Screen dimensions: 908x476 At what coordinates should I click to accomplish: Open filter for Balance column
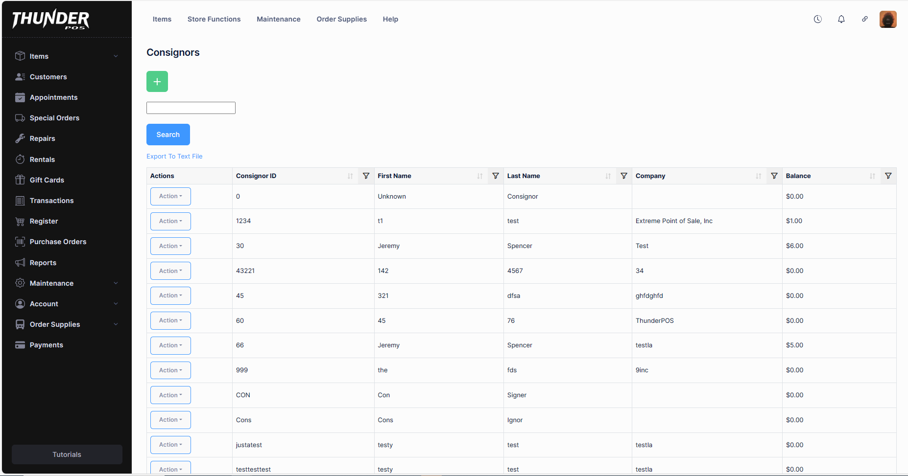(x=888, y=176)
